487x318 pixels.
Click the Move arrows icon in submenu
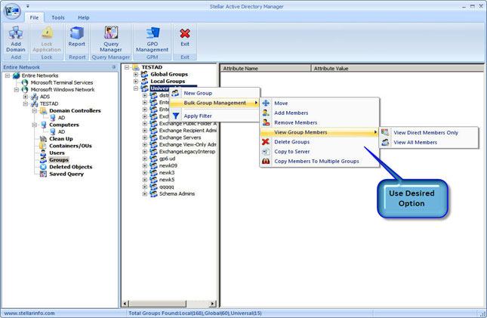click(x=267, y=103)
